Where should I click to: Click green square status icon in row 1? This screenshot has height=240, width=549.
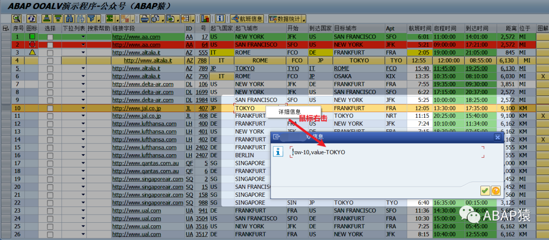[x=32, y=37]
